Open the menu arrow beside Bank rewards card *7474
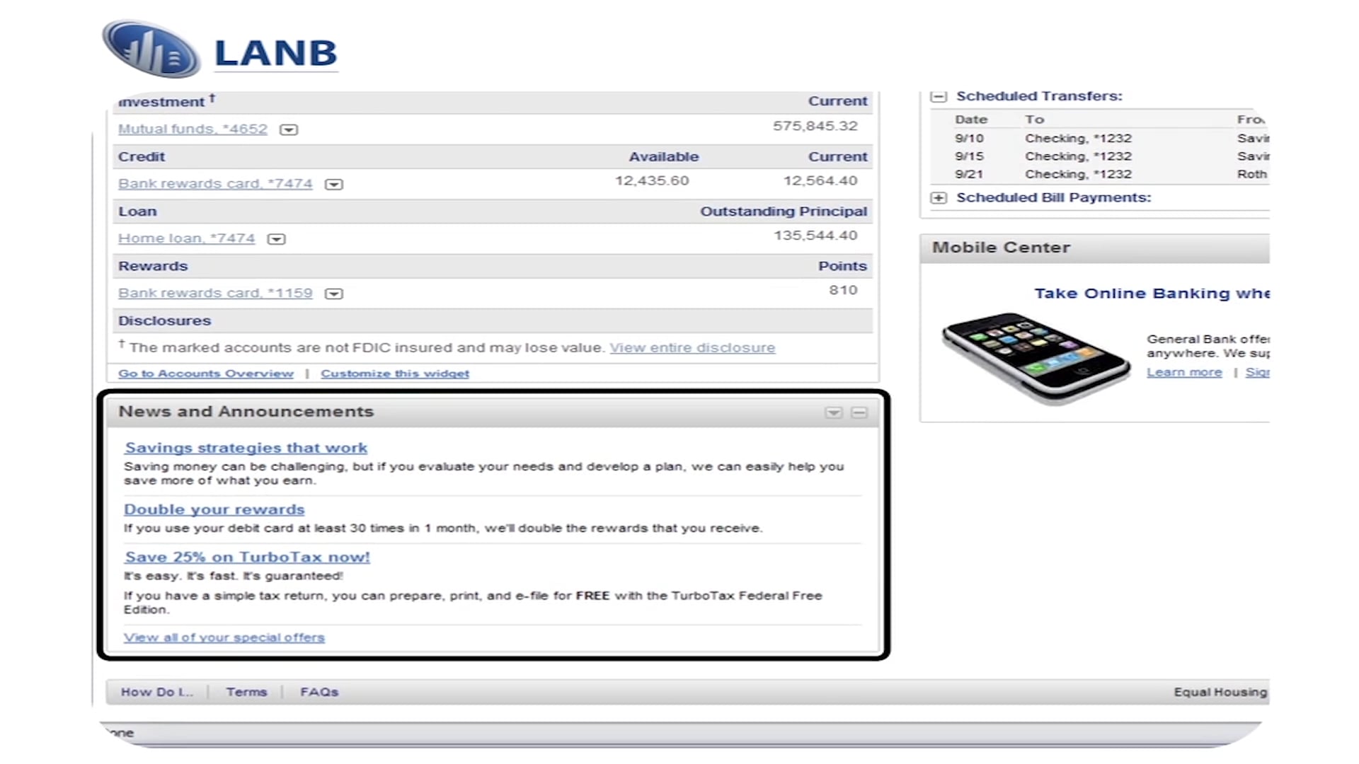The image size is (1359, 764). [333, 184]
